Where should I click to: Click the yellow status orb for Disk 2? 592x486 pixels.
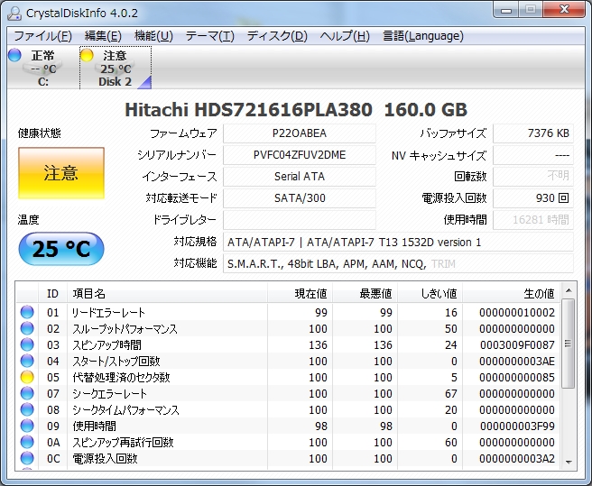(x=87, y=55)
